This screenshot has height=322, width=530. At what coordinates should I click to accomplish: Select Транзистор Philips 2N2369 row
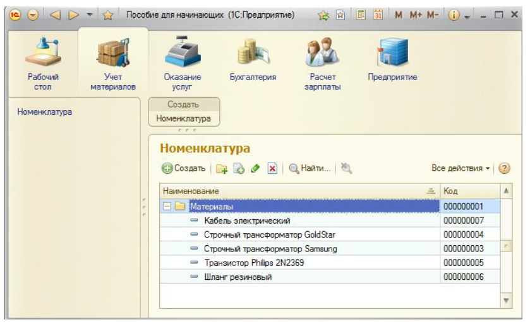330,263
